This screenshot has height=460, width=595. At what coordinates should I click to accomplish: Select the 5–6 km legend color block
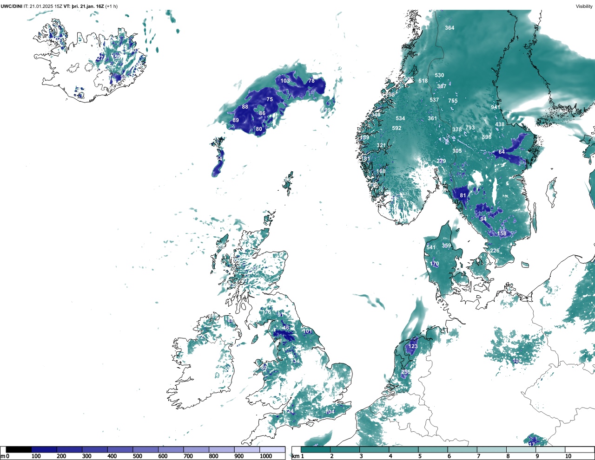coord(433,449)
